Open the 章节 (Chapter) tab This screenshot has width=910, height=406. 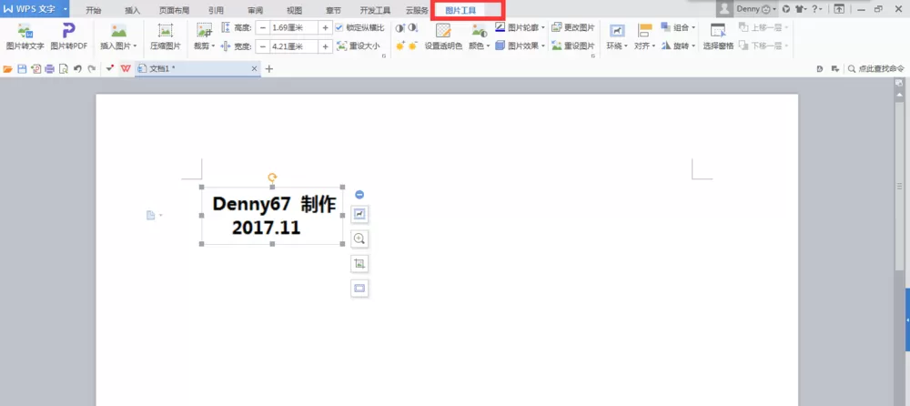[x=333, y=10]
